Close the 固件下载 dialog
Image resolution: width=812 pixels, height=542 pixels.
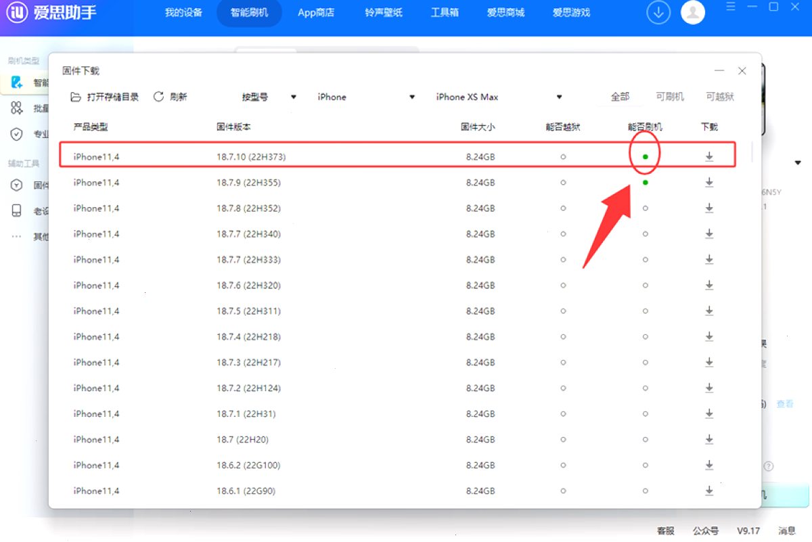click(742, 71)
